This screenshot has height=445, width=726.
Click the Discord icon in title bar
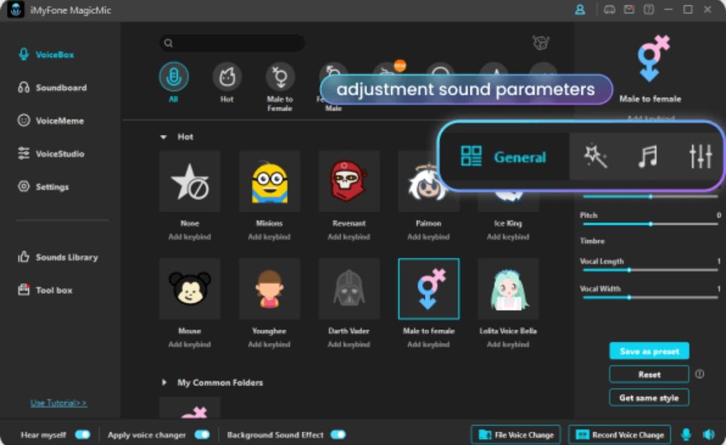pos(610,9)
